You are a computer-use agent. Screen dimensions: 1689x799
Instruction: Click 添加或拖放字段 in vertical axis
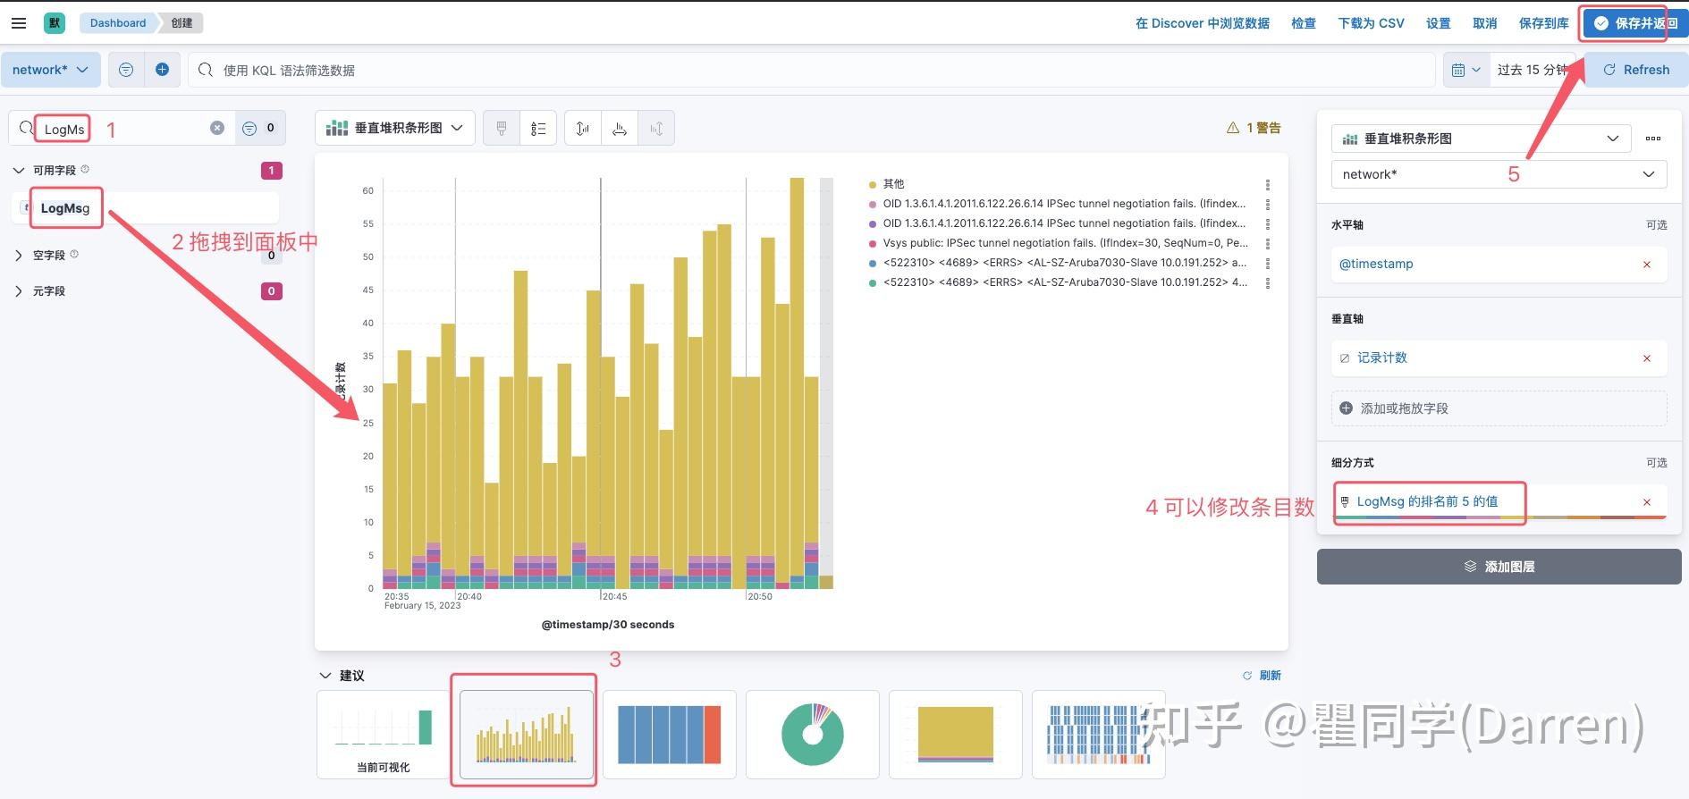point(1499,408)
